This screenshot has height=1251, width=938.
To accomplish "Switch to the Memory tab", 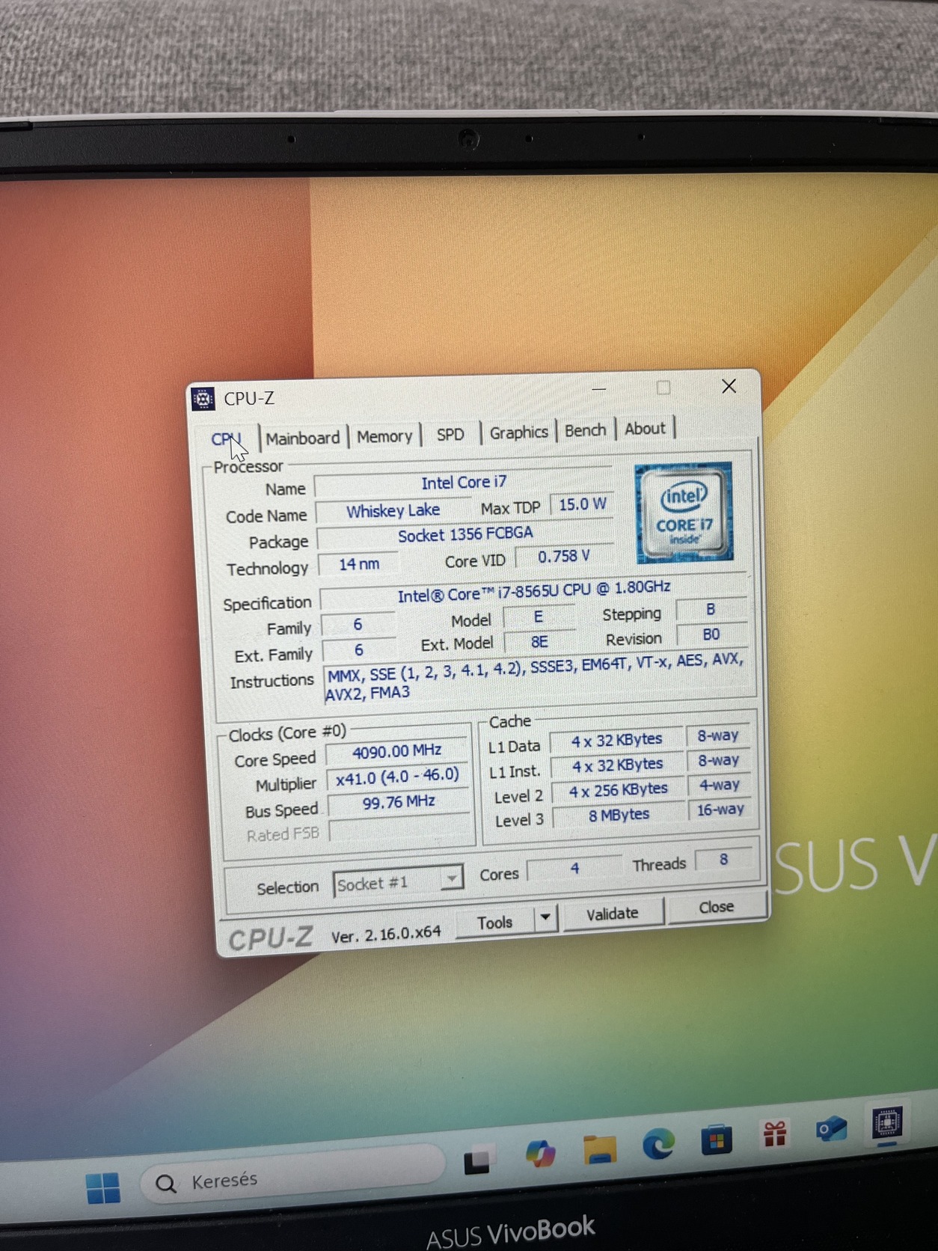I will (384, 436).
